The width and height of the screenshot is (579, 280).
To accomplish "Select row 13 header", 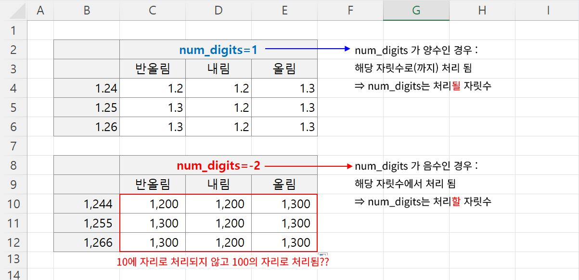I will coord(13,259).
